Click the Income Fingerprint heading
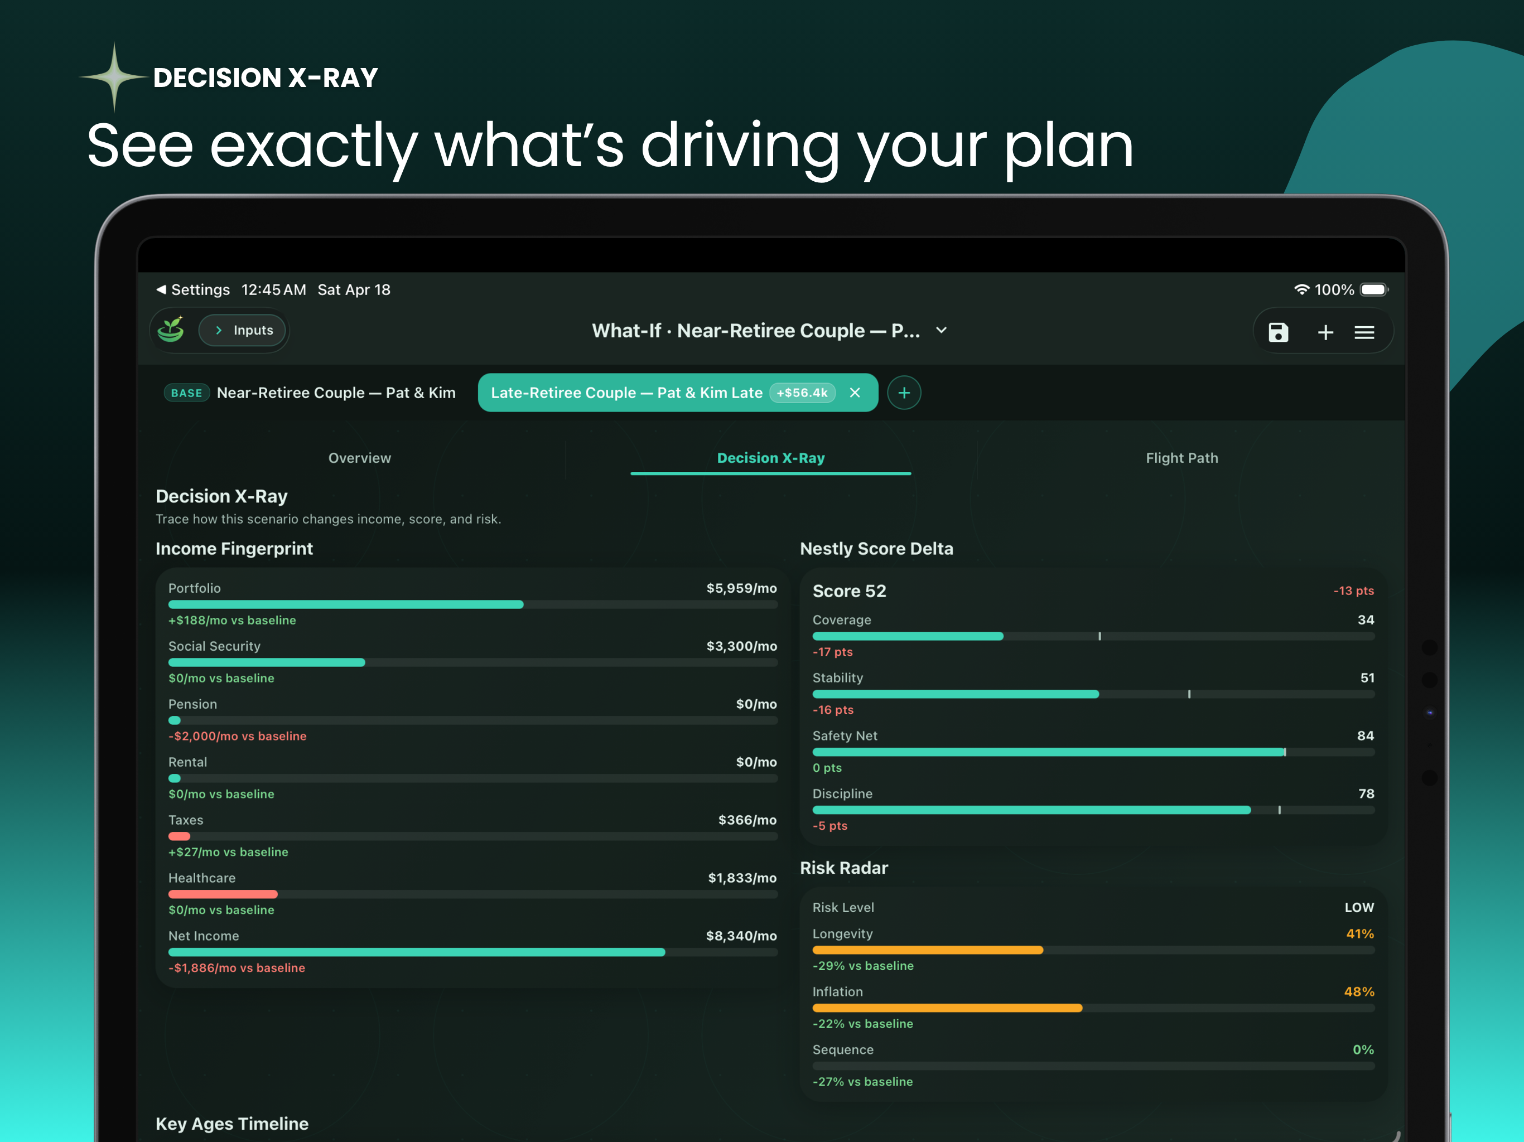Viewport: 1524px width, 1142px height. [234, 548]
